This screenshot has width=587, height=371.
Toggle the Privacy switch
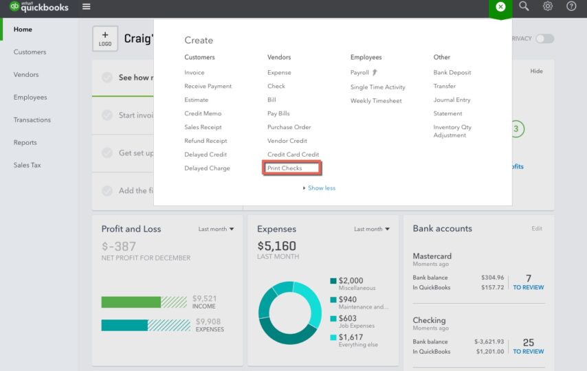(544, 38)
